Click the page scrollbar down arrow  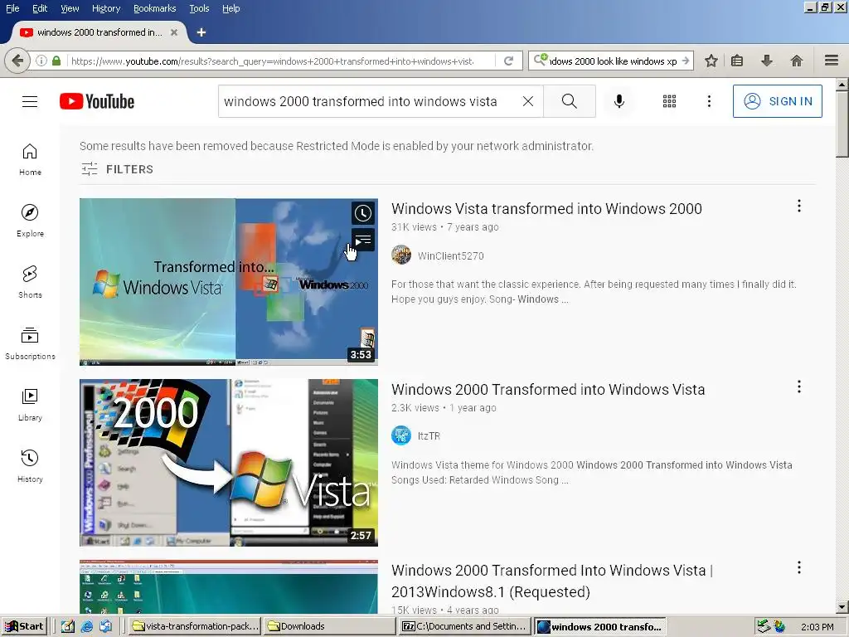842,607
